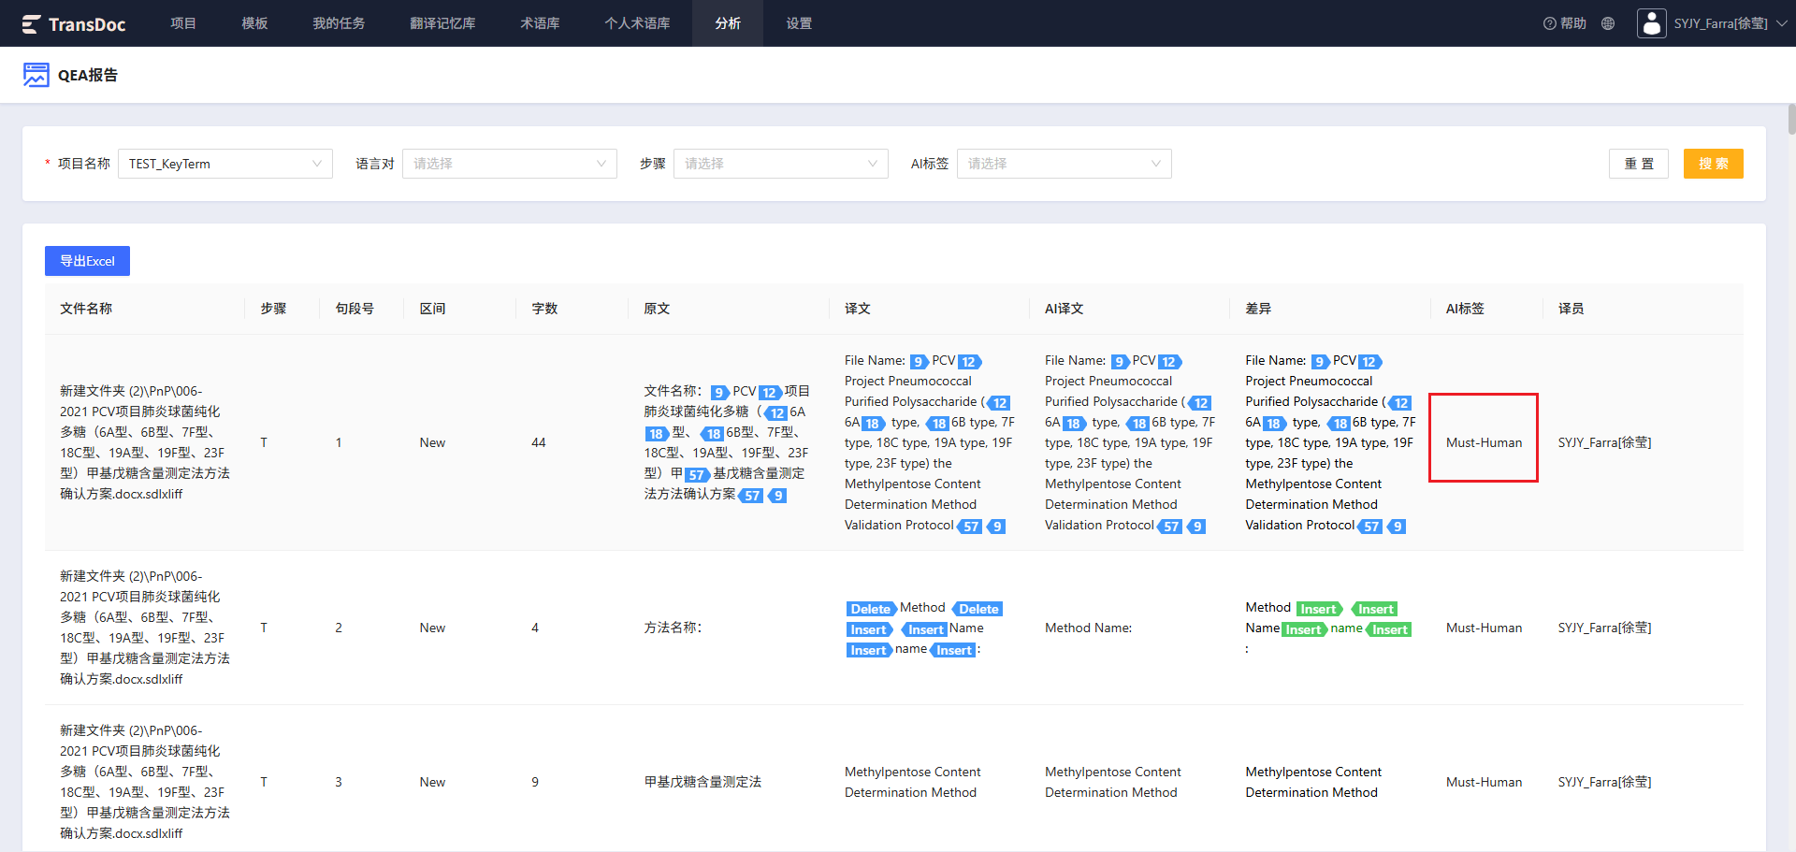
Task: Click the first Delete tag in row 2 translation
Action: 870,609
